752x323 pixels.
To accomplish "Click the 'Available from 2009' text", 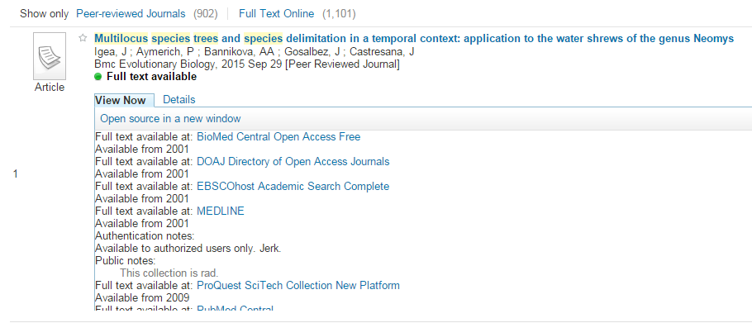I will pyautogui.click(x=142, y=297).
